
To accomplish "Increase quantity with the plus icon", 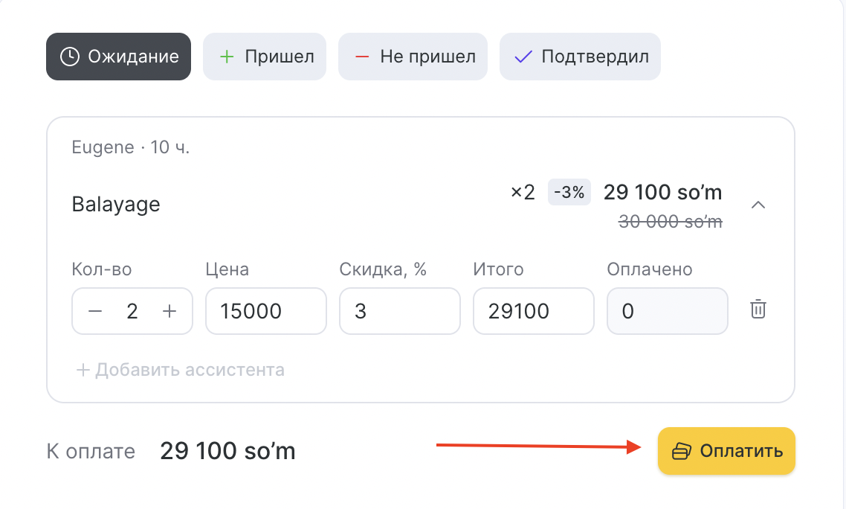I will [x=169, y=311].
